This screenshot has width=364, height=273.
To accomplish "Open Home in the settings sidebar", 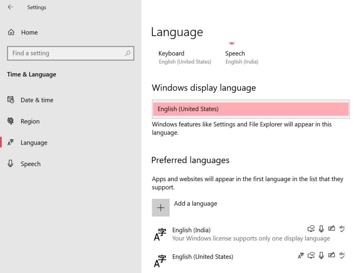I will click(x=30, y=32).
